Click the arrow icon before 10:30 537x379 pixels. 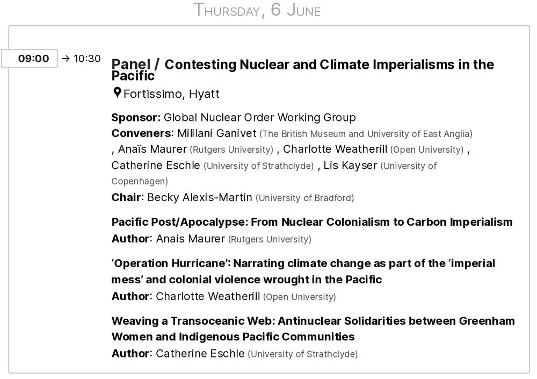[66, 59]
